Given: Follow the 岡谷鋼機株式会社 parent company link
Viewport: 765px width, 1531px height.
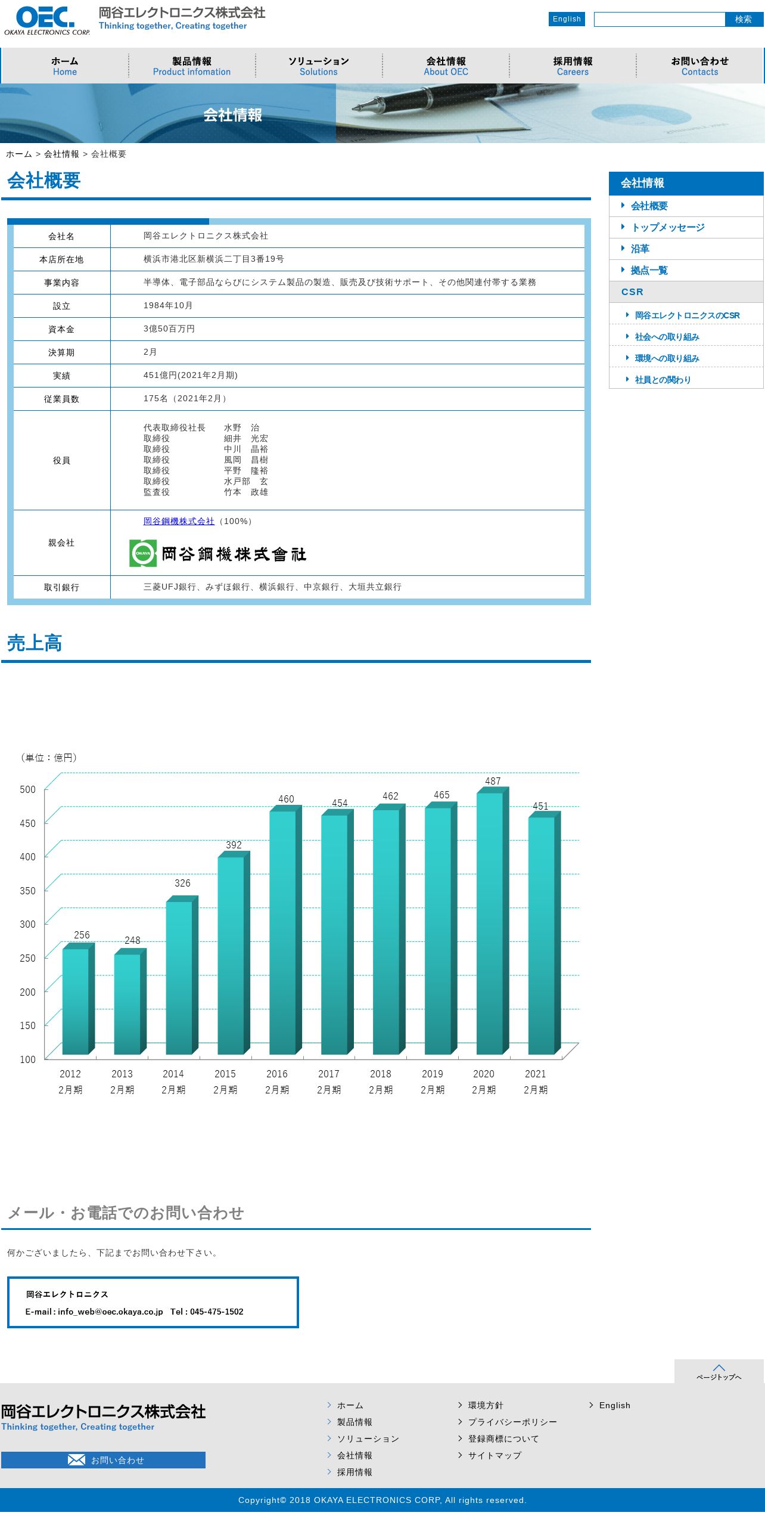Looking at the screenshot, I should (x=179, y=521).
